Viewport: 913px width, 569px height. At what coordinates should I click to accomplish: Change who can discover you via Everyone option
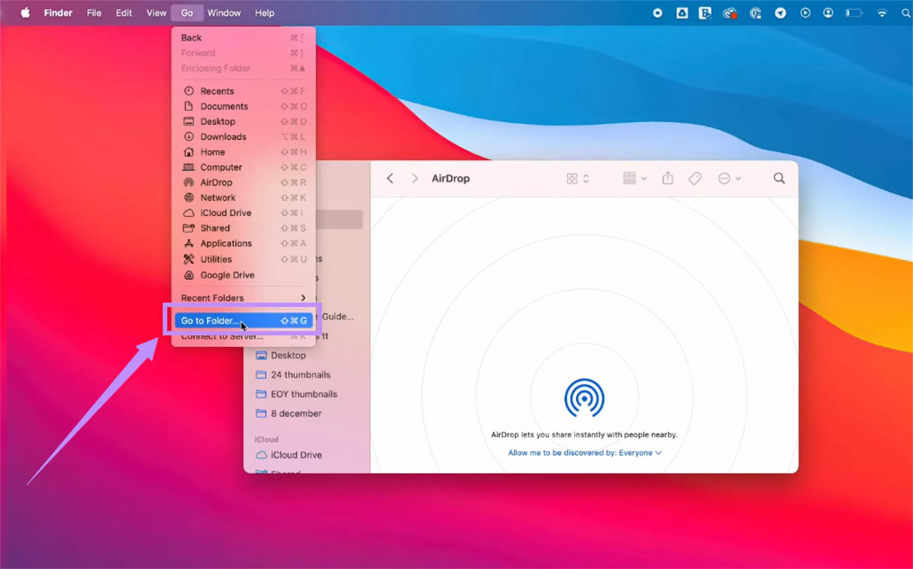point(635,452)
